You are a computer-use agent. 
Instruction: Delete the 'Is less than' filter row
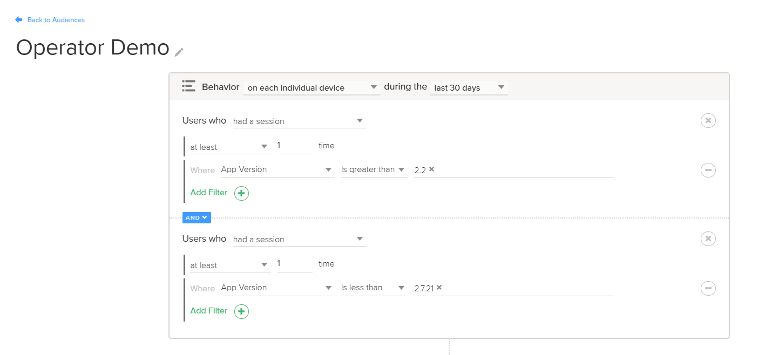click(708, 289)
